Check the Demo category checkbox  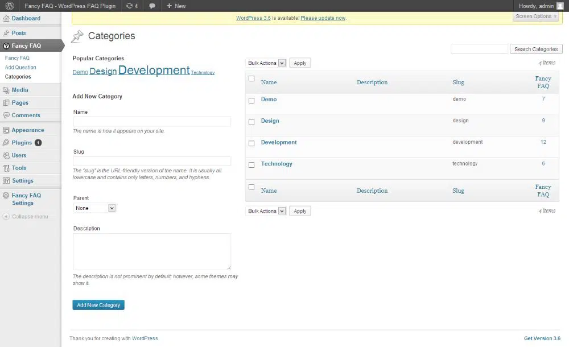pos(251,101)
